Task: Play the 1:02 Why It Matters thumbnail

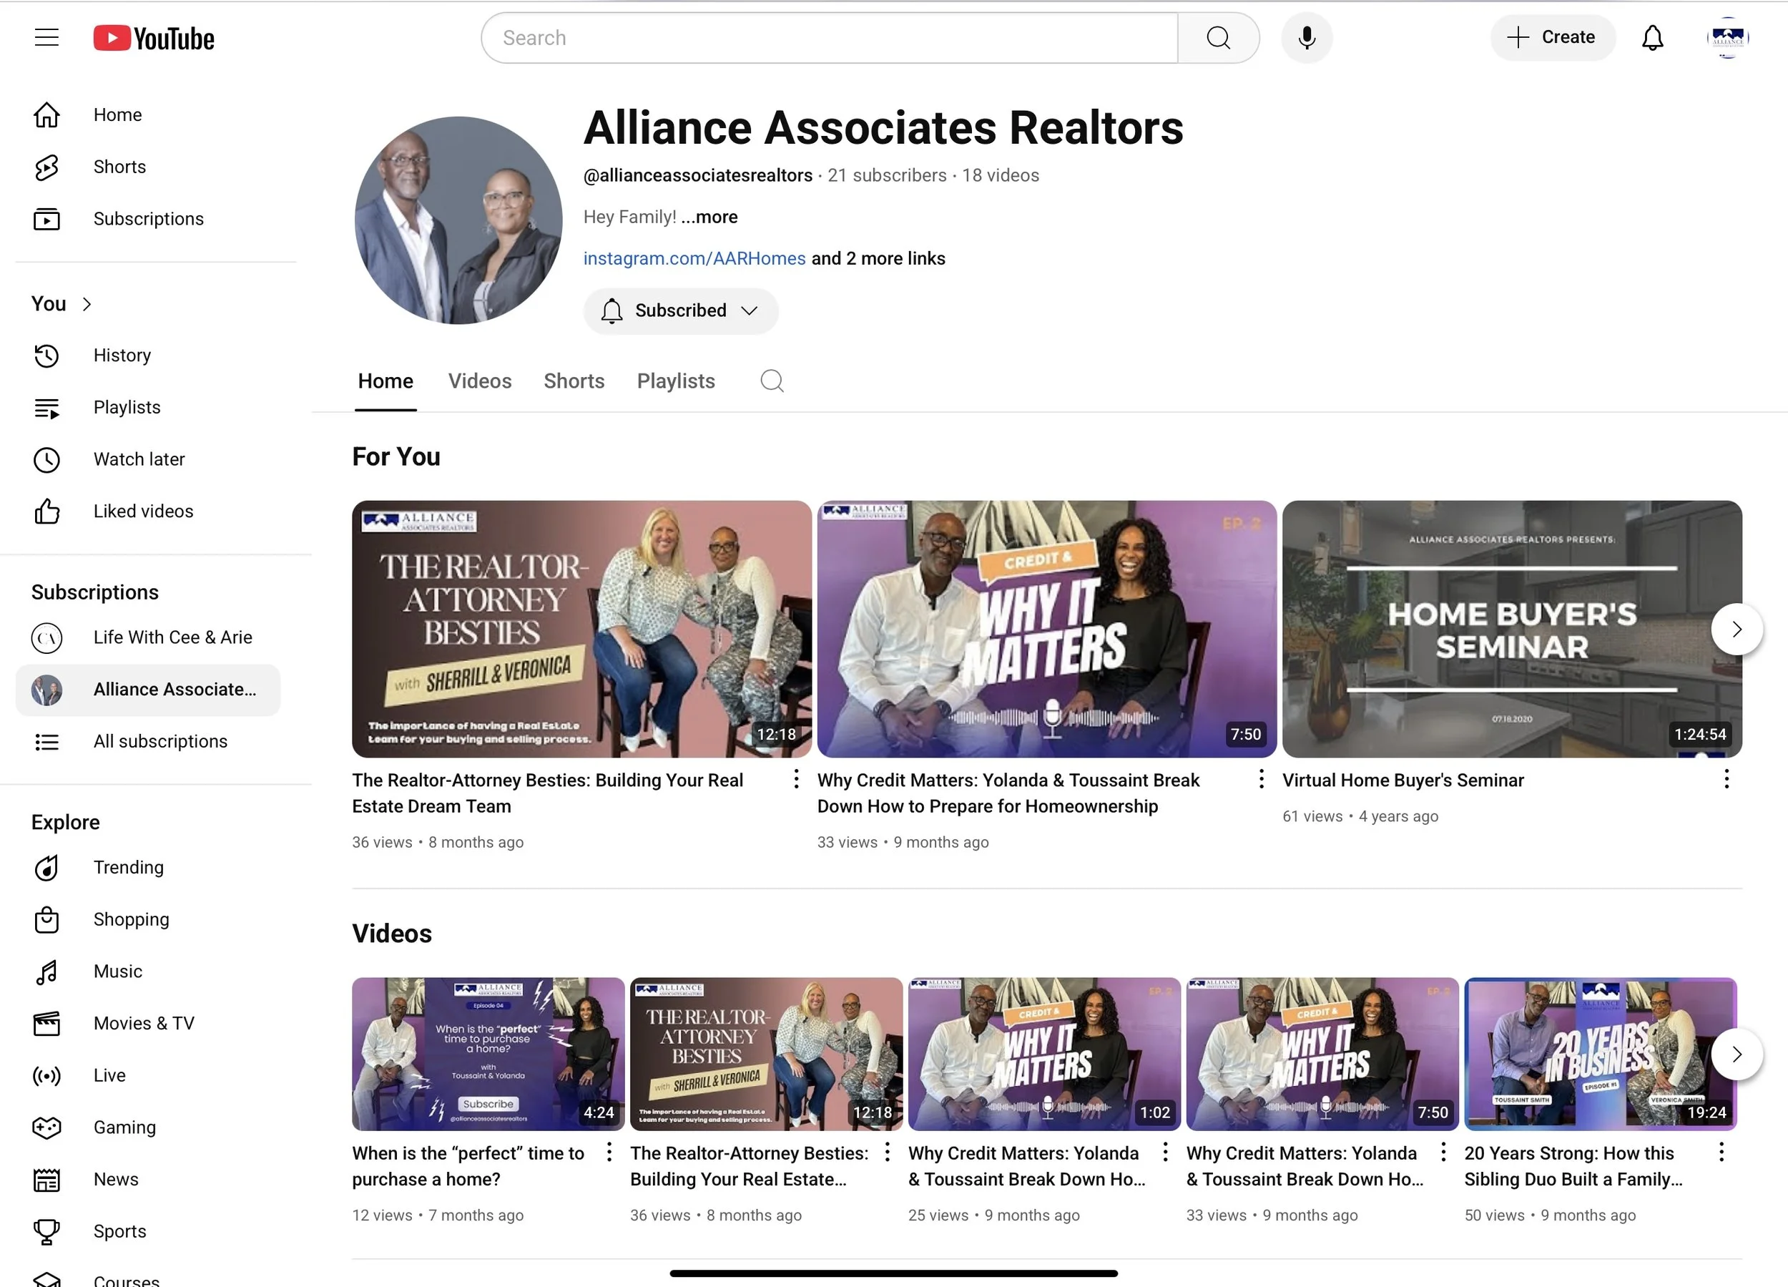Action: tap(1045, 1054)
